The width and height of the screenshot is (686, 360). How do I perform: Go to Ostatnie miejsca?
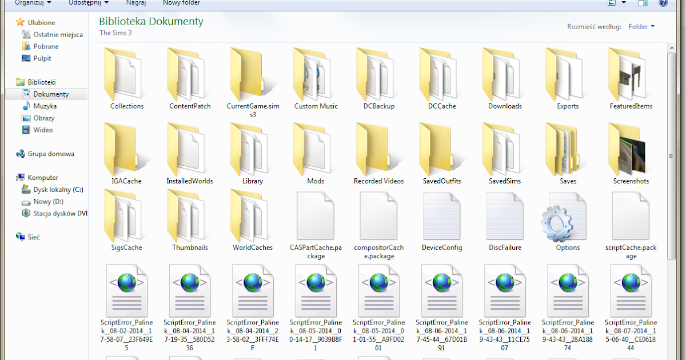tap(52, 35)
